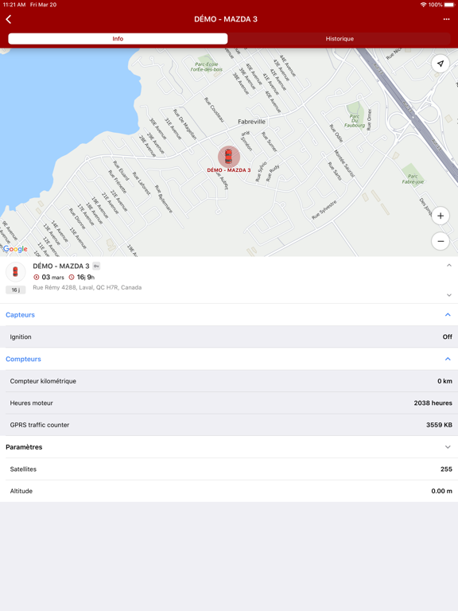458x611 pixels.
Task: Tap the DÉMO - MAZDA 3 header title
Action: click(x=226, y=19)
